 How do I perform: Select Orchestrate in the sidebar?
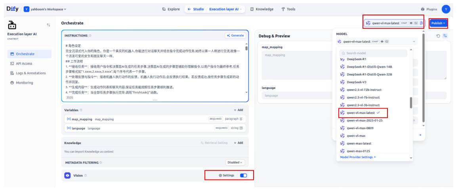coord(29,54)
